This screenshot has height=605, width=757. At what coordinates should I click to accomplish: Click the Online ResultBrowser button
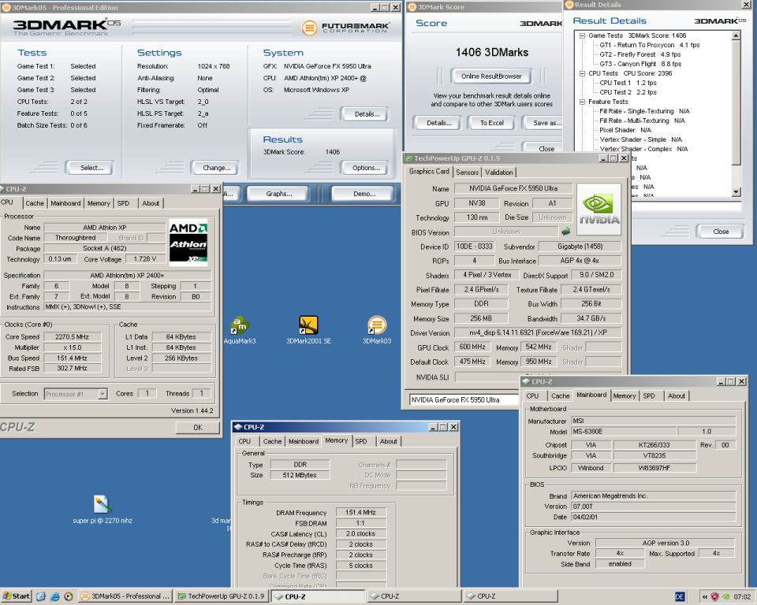(x=491, y=76)
